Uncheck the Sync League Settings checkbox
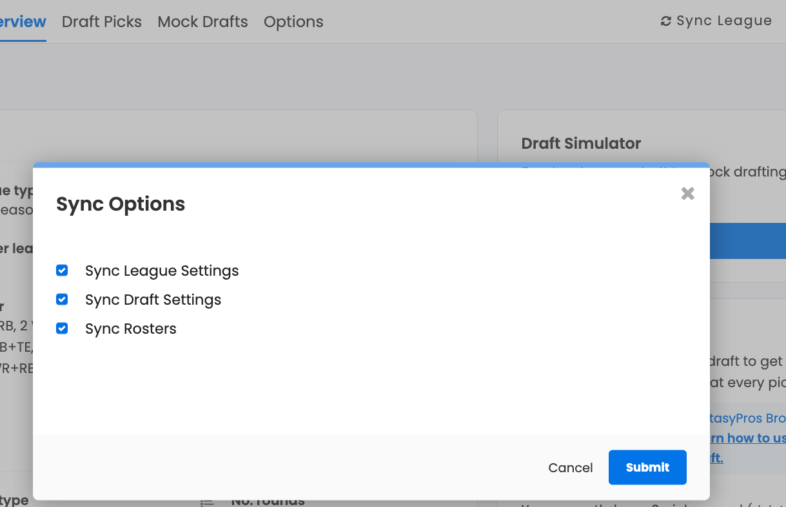The image size is (786, 507). point(62,271)
